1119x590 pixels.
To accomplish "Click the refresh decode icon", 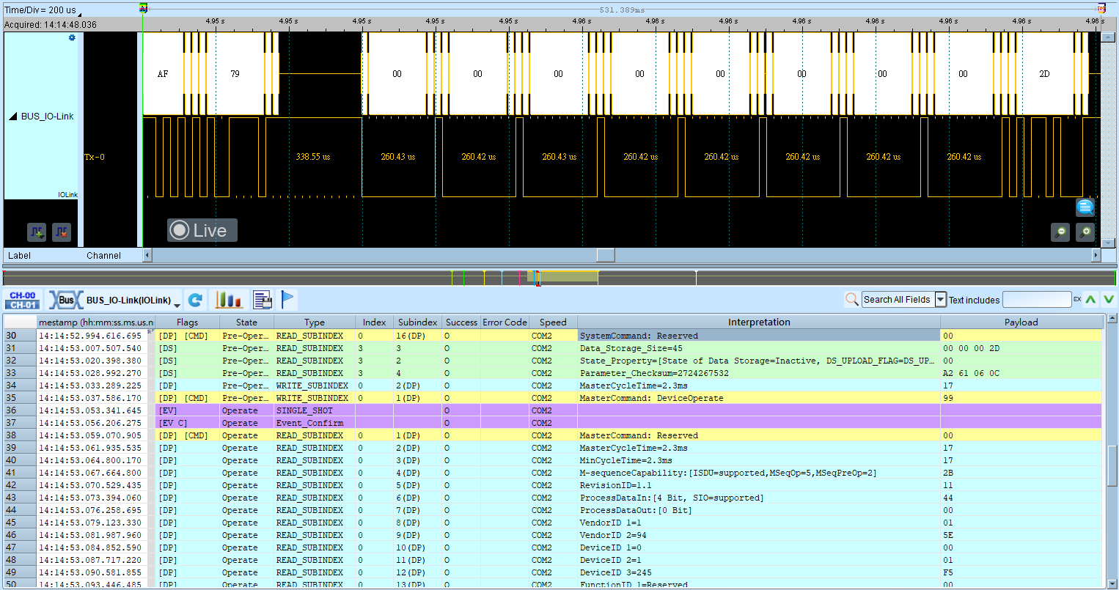I will [x=195, y=300].
